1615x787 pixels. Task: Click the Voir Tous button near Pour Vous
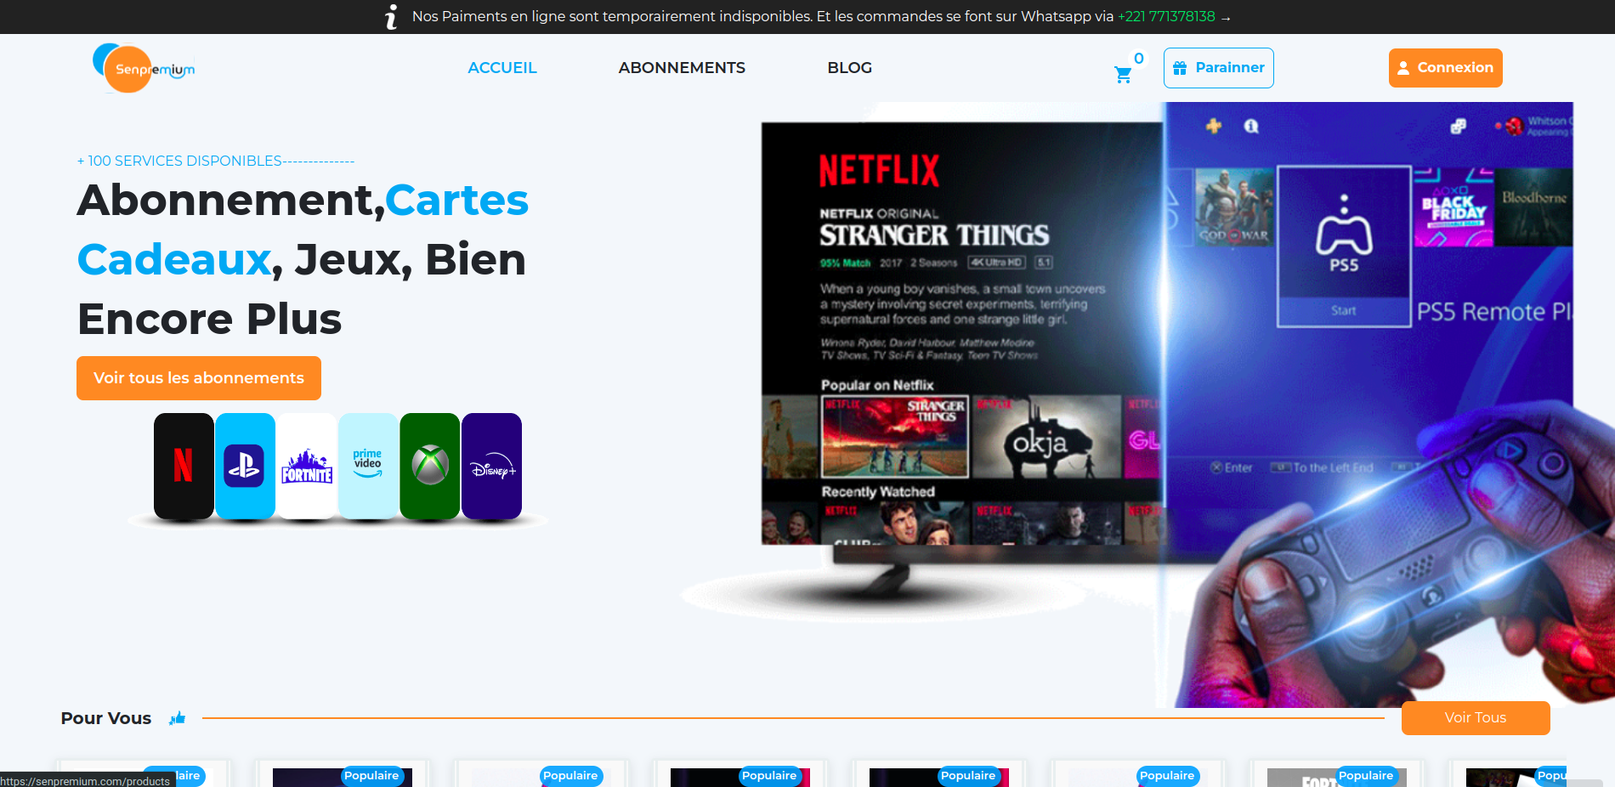[x=1476, y=718]
